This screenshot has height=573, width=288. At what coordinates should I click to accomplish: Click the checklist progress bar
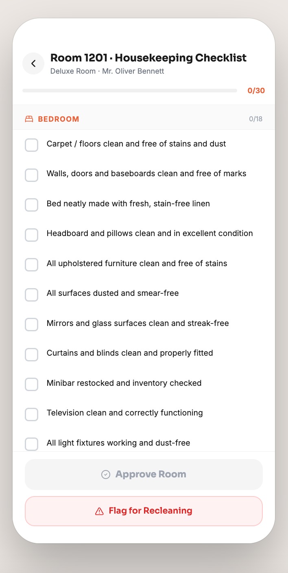(x=130, y=90)
